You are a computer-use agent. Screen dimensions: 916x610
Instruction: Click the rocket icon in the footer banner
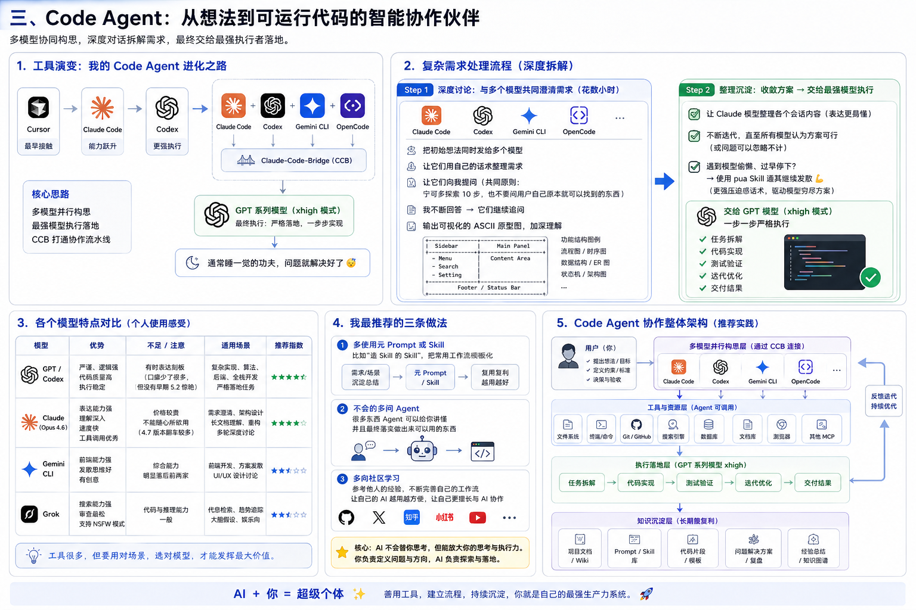click(x=646, y=593)
